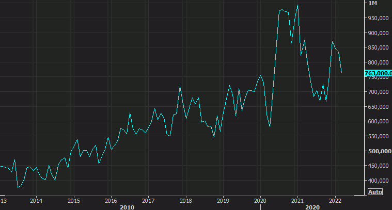Click the Auto scale button

(374, 191)
